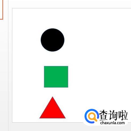Image resolution: width=131 pixels, height=131 pixels.
Task: Select the green square shape
Action: pos(56,77)
